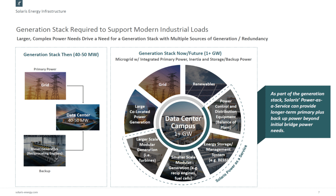Screen dimensions: 336x196
Task: Select the Grid thumbnail under Primary Power
Action: pyautogui.click(x=45, y=86)
